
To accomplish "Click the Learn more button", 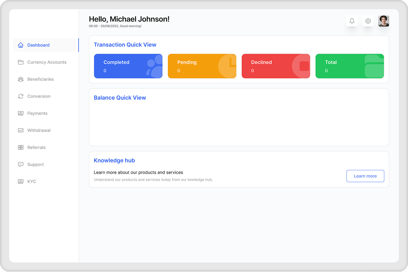I will [x=365, y=176].
